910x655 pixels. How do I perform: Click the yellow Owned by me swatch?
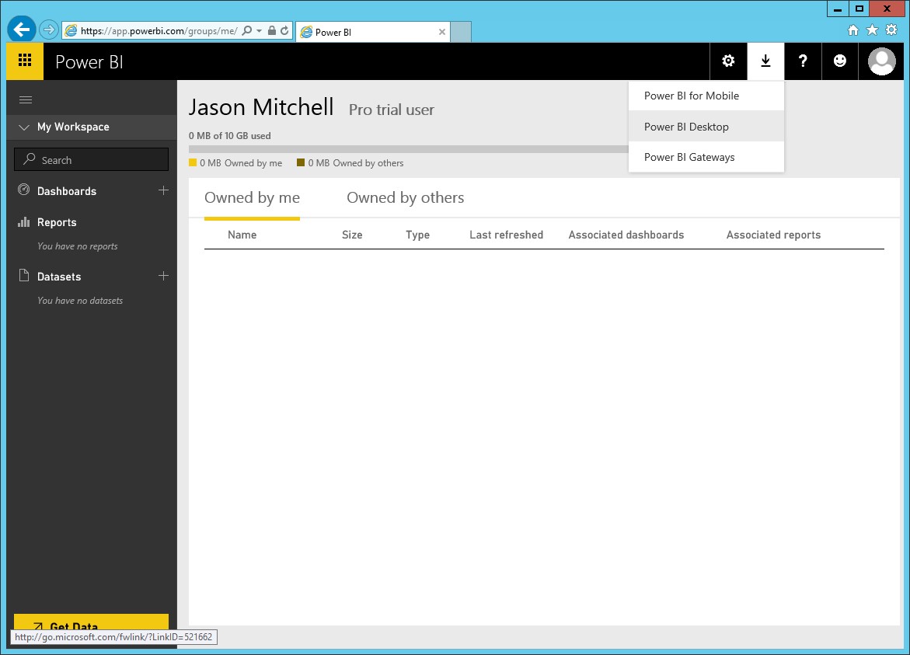click(x=193, y=162)
